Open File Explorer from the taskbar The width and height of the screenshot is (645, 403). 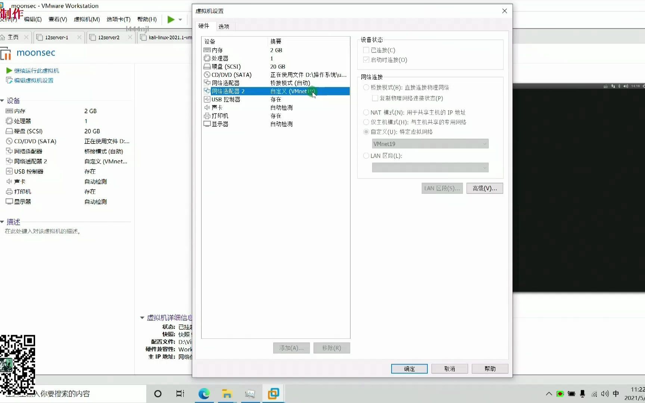click(x=227, y=394)
